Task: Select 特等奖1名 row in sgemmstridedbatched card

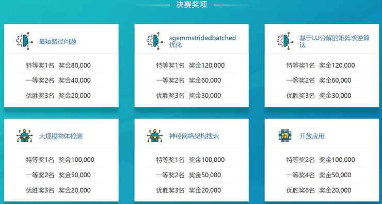Action: [192, 65]
